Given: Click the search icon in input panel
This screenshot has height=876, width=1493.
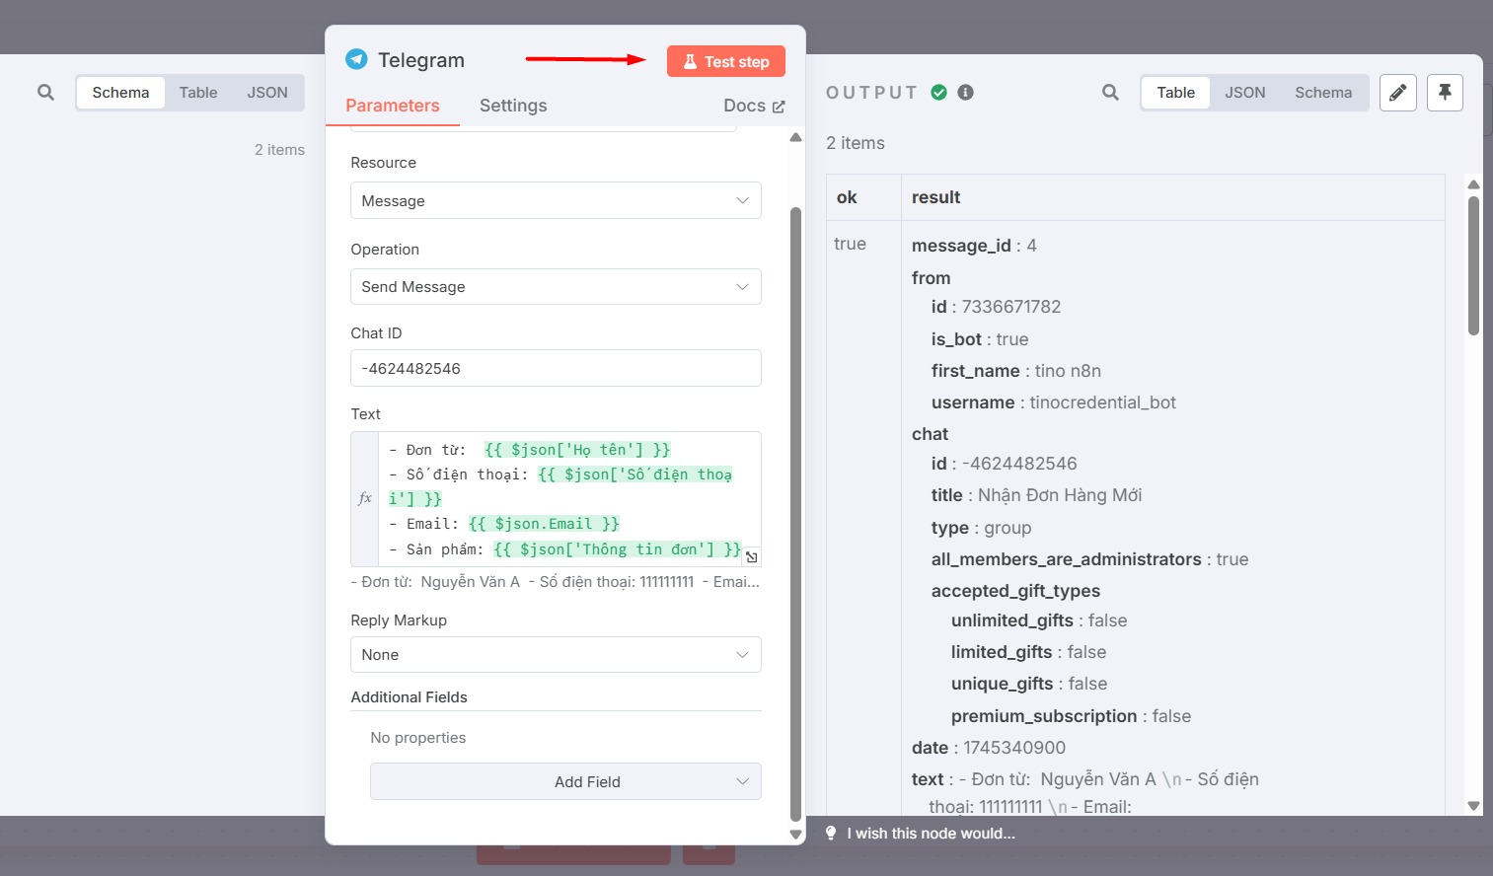Looking at the screenshot, I should point(45,93).
